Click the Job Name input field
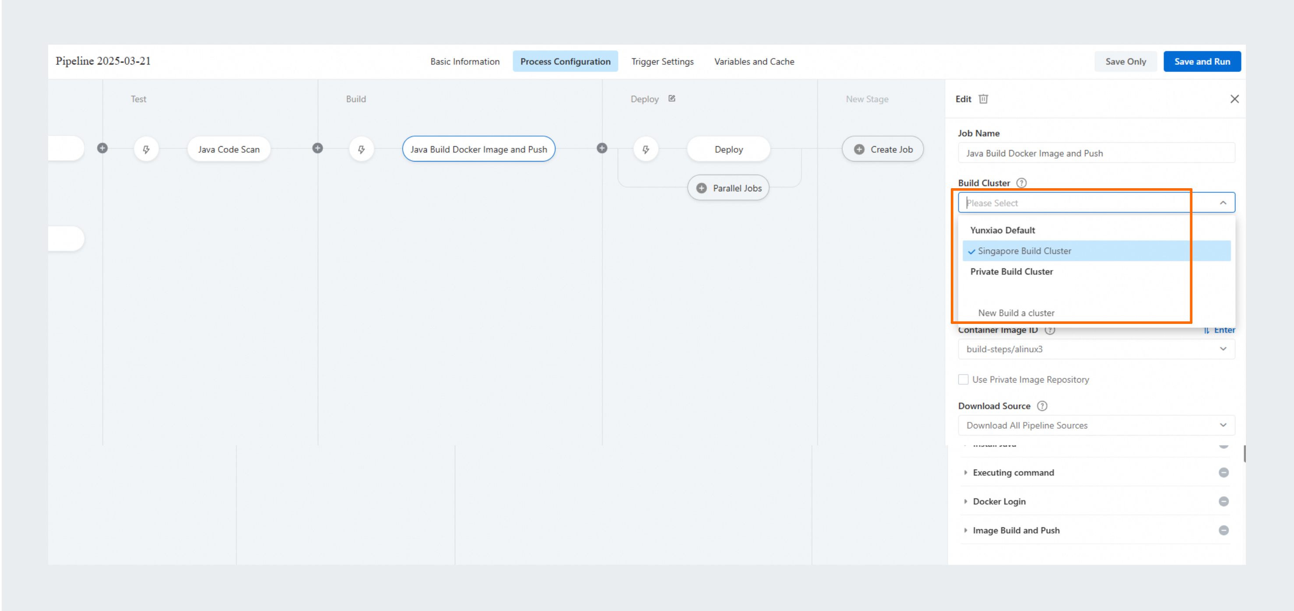1294x611 pixels. click(1096, 153)
